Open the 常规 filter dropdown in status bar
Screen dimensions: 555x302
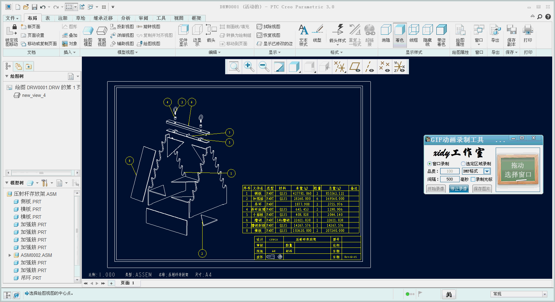click(545, 294)
